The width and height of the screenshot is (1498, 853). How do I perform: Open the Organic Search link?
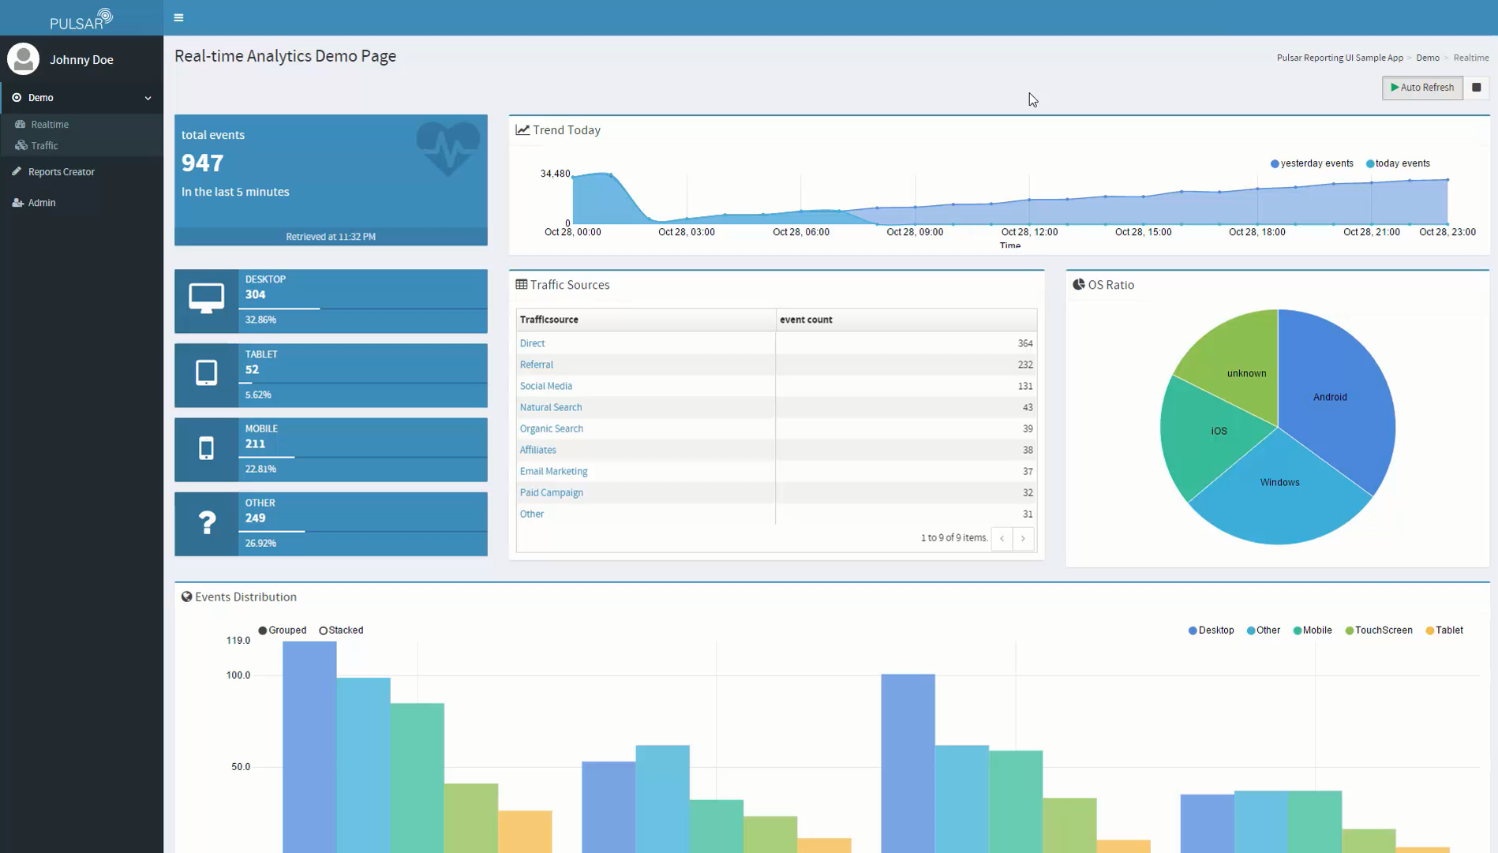click(551, 428)
